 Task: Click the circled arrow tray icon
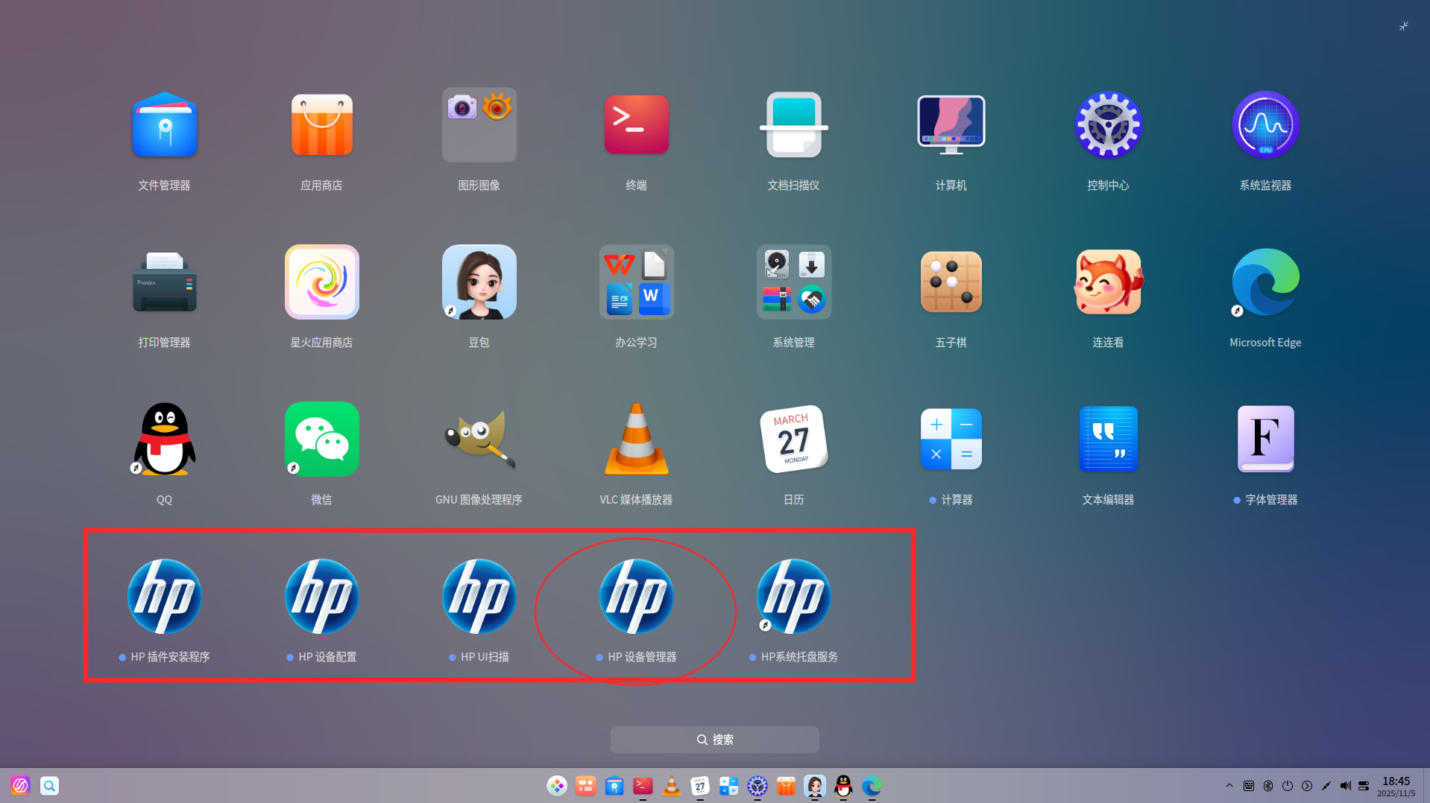[1307, 786]
